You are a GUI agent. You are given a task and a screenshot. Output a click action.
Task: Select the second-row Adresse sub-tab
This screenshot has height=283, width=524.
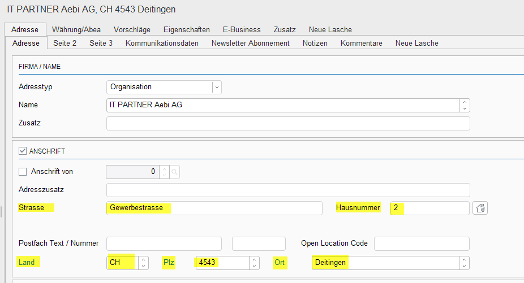26,43
